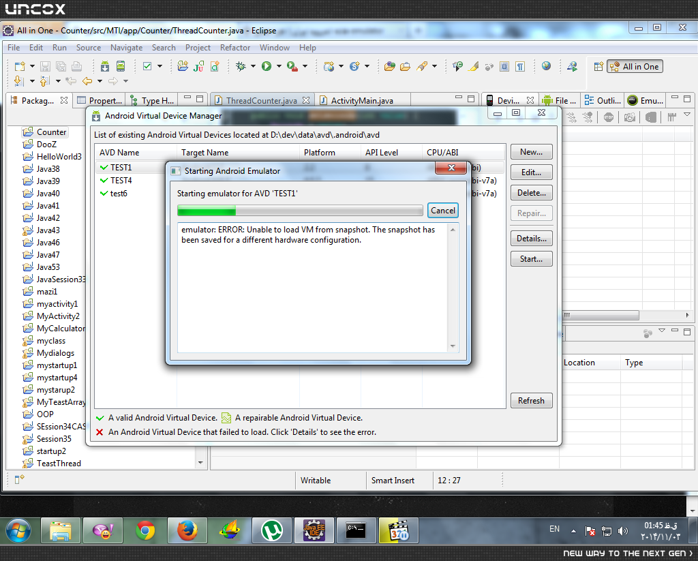
Task: Select the MyCalculator project in Package Explorer
Action: (x=54, y=328)
